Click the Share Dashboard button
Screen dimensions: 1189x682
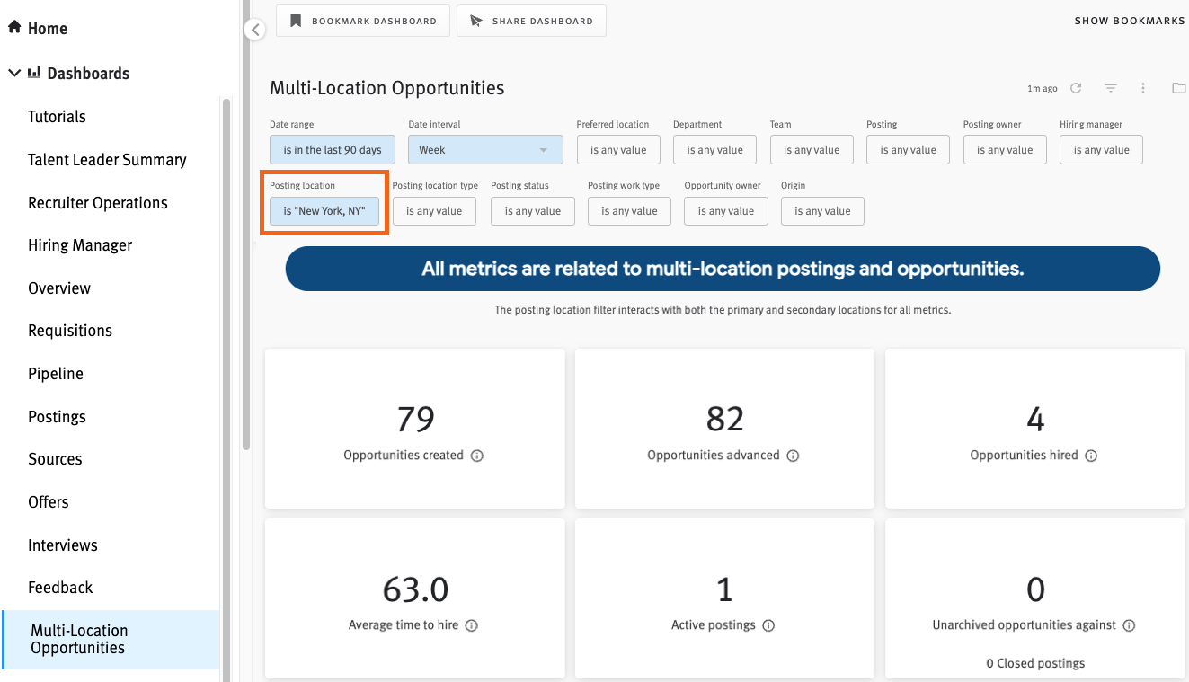tap(531, 21)
